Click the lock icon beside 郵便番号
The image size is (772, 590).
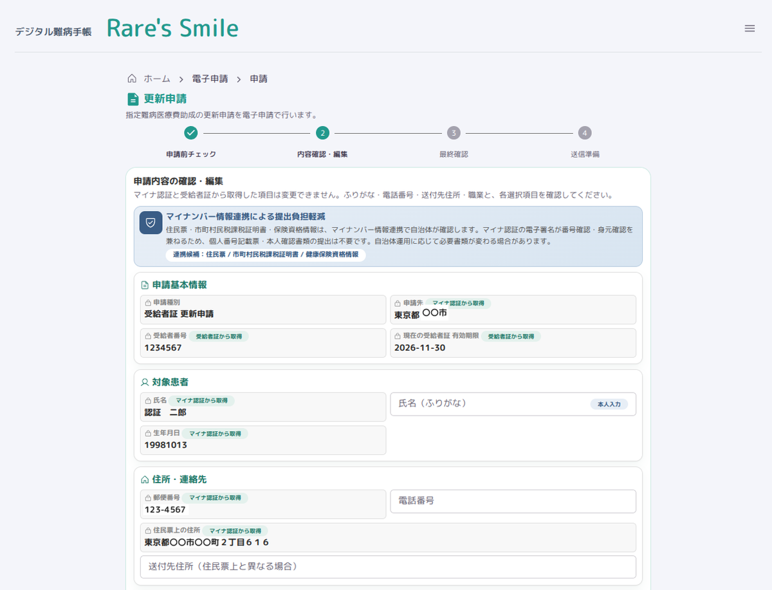148,497
